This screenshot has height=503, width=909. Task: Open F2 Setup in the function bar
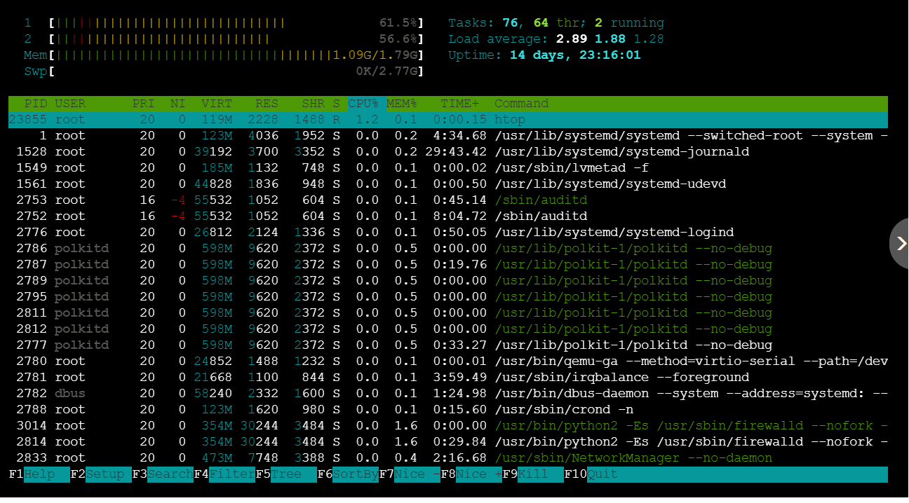pos(101,474)
